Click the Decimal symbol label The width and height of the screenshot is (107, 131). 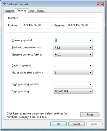(x=22, y=65)
